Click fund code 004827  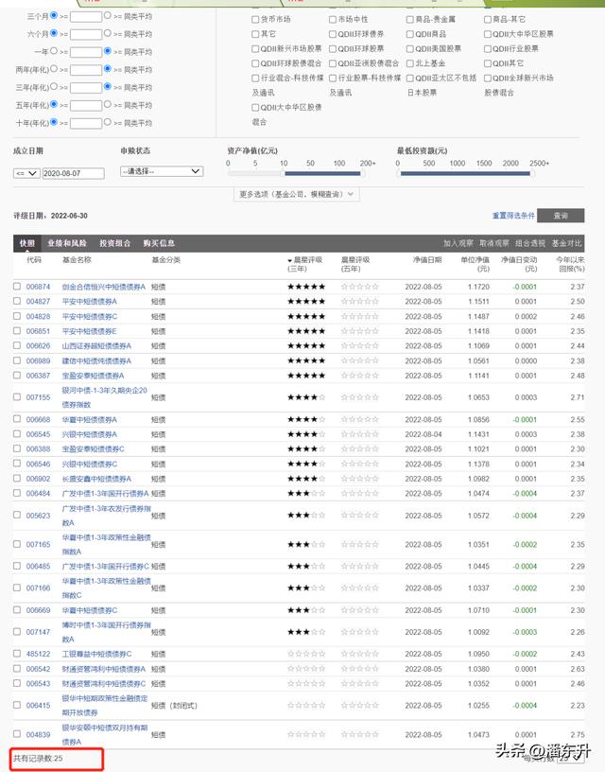[38, 301]
